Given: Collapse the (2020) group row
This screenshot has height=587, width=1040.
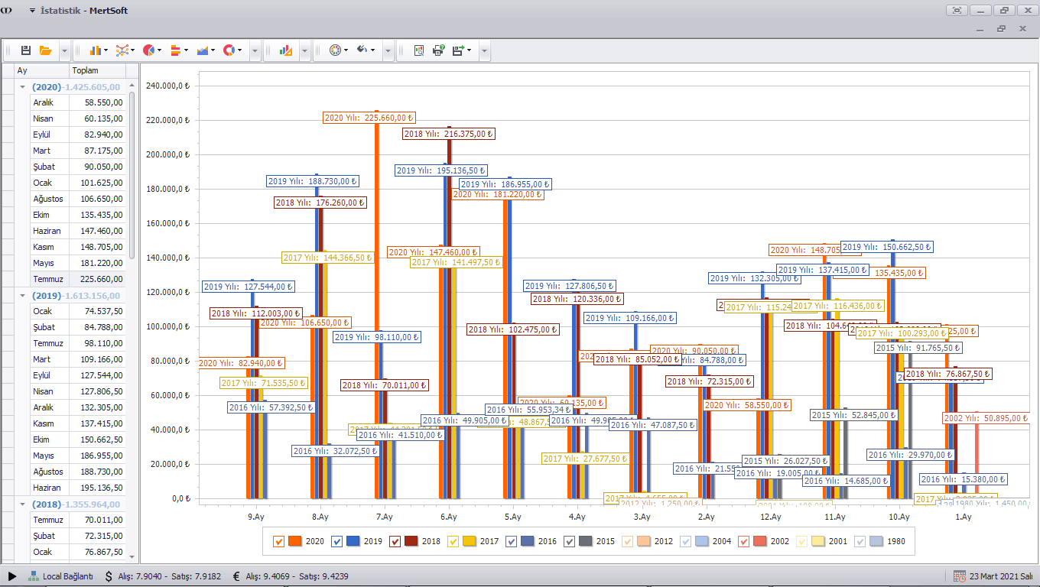Looking at the screenshot, I should 22,87.
